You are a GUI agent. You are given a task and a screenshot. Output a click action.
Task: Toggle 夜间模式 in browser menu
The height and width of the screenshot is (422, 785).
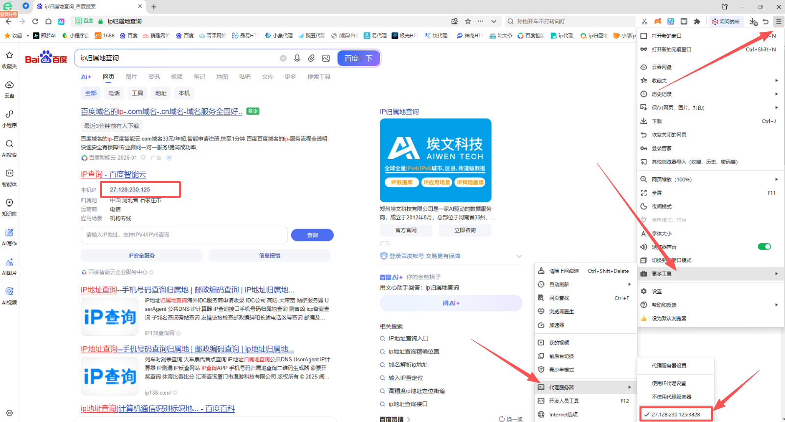pyautogui.click(x=710, y=207)
